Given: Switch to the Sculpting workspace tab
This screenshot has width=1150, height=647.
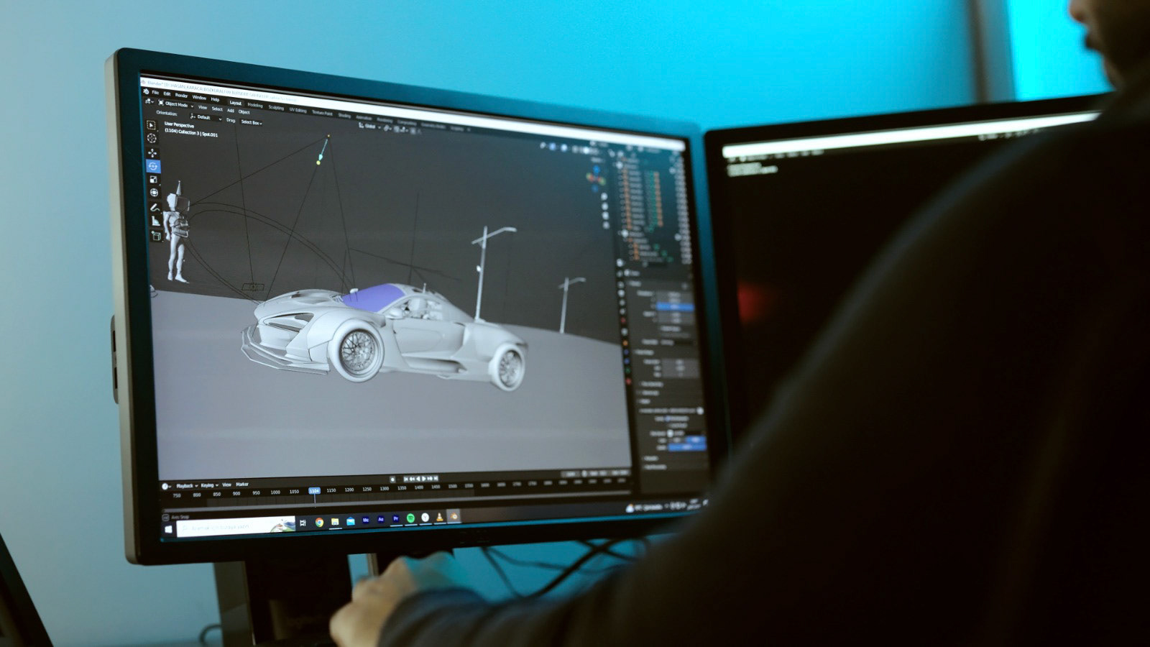Looking at the screenshot, I should [276, 108].
